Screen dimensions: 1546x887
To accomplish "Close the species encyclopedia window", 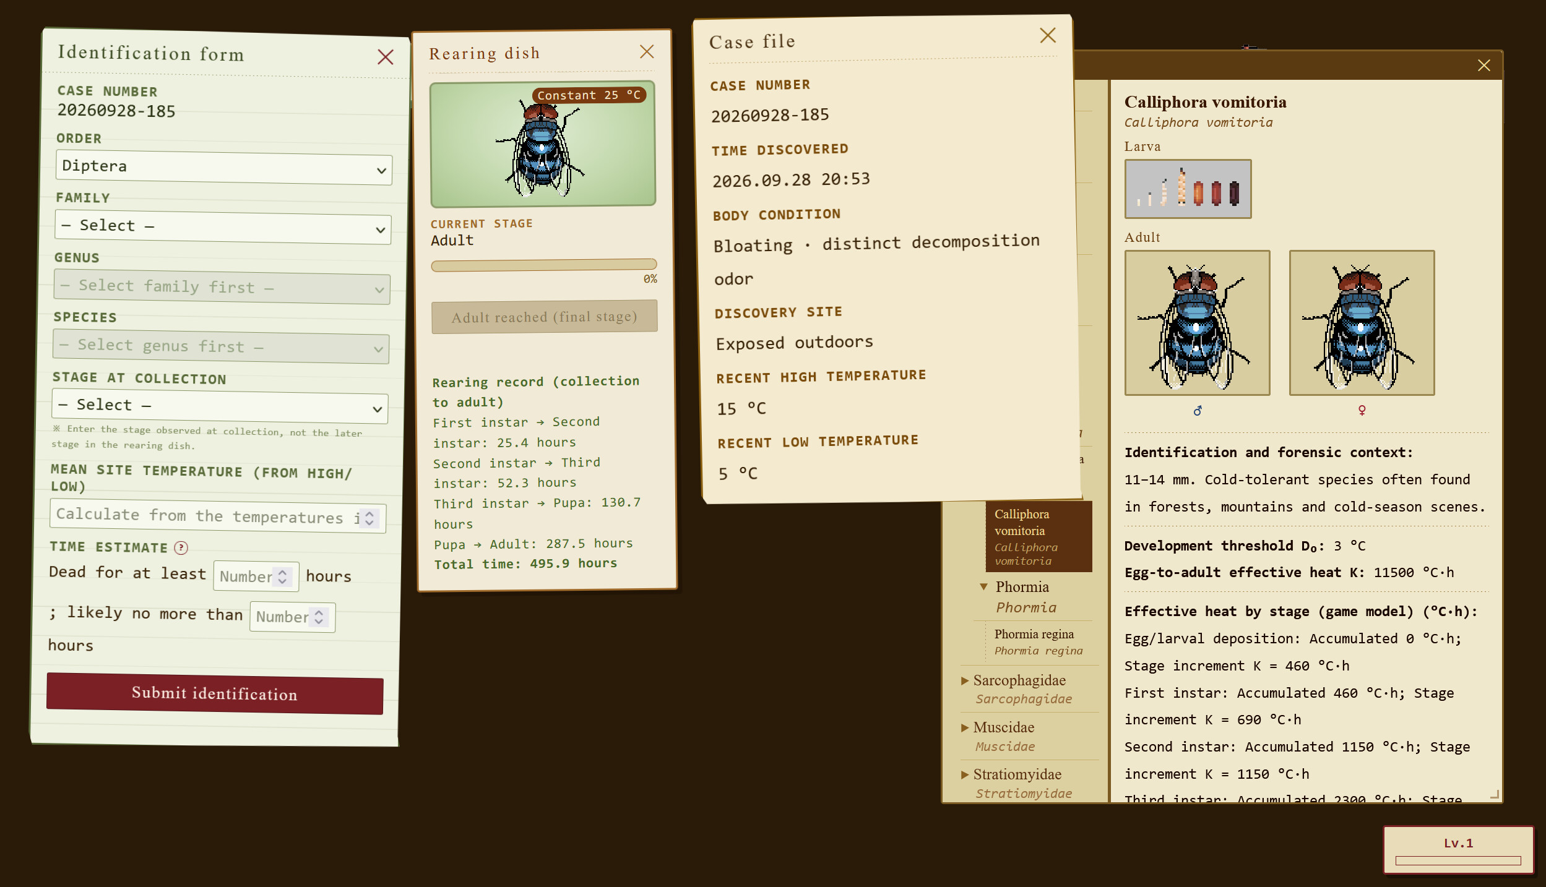I will [1483, 66].
